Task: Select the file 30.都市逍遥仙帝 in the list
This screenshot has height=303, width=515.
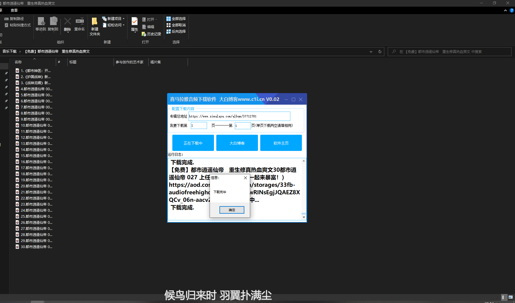Action: [x=36, y=247]
